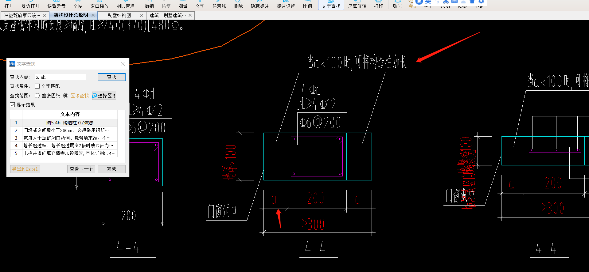Image resolution: width=589 pixels, height=272 pixels.
Task: Click the 文本内容 column header
Action: click(70, 114)
